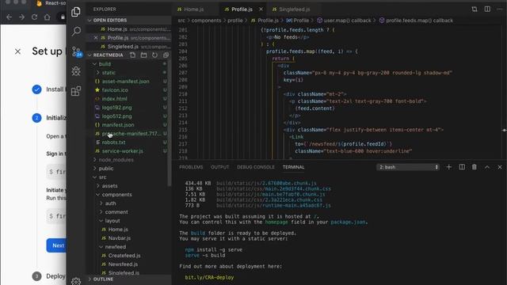Screen dimensions: 507x285
Task: Open service-worker.js file
Action: [122, 151]
